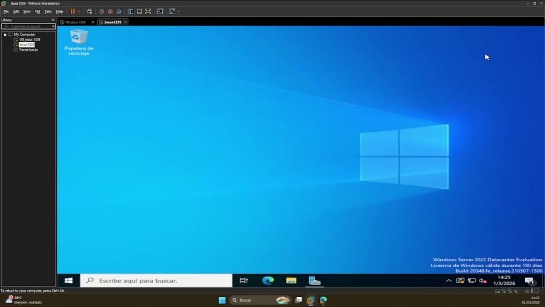
Task: Select Jesus1339 in the library tree
Action: click(26, 45)
